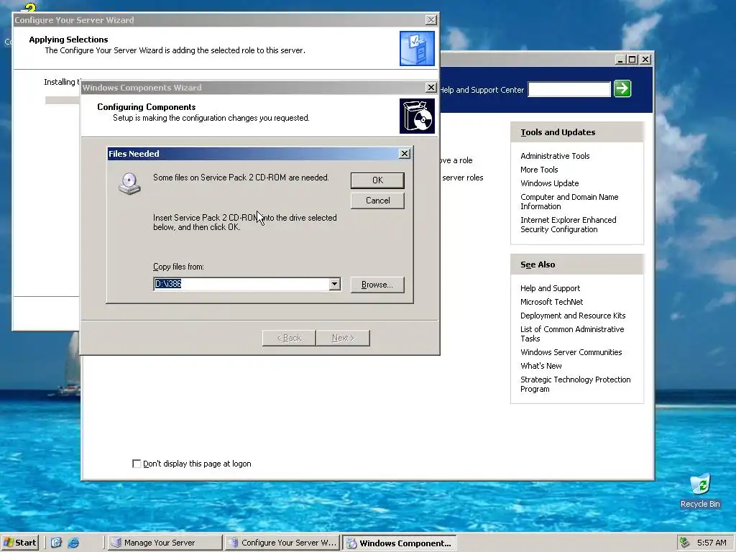Switch to Manage Your Server taskbar button

(x=165, y=543)
